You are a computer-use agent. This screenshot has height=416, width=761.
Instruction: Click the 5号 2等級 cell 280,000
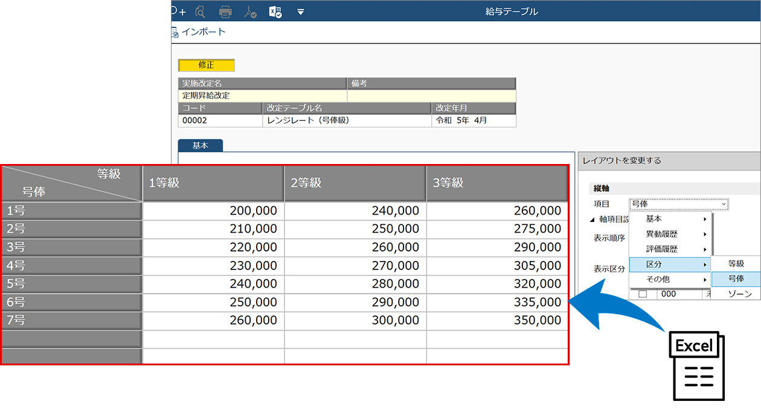click(x=355, y=284)
